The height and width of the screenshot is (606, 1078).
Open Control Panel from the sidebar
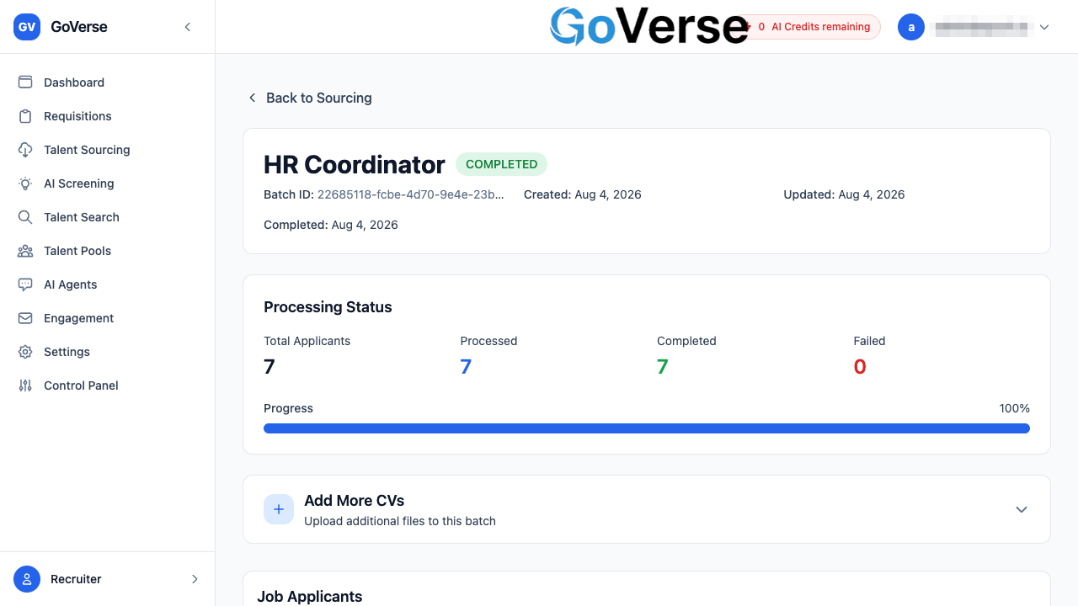pos(107,385)
